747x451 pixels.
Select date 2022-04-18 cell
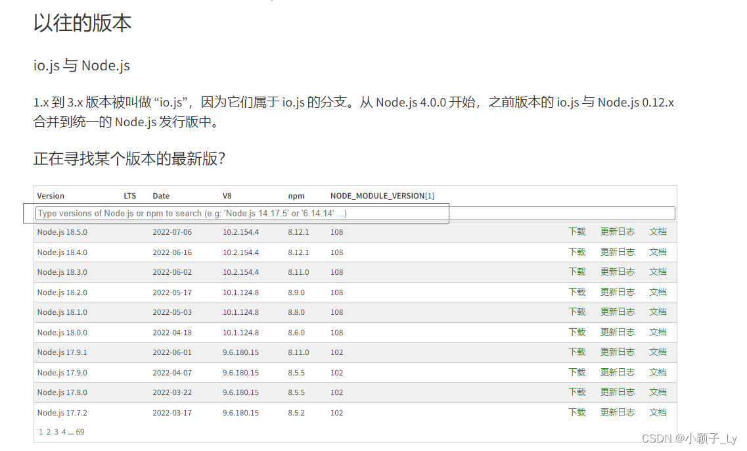(x=172, y=333)
